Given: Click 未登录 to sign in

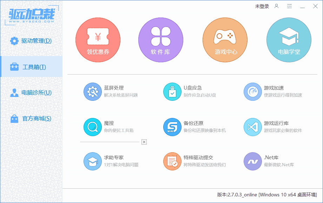Looking at the screenshot, I should pyautogui.click(x=262, y=6).
